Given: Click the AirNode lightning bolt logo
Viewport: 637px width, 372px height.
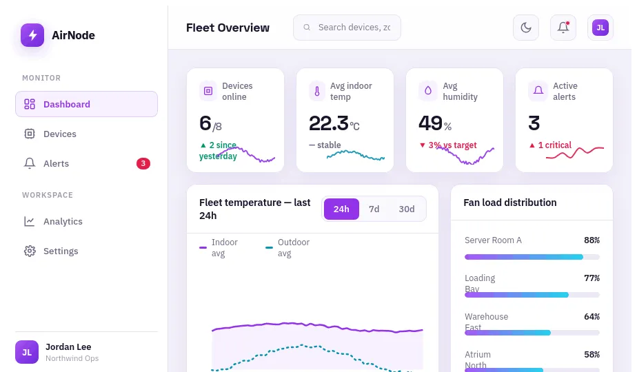Looking at the screenshot, I should coord(32,35).
